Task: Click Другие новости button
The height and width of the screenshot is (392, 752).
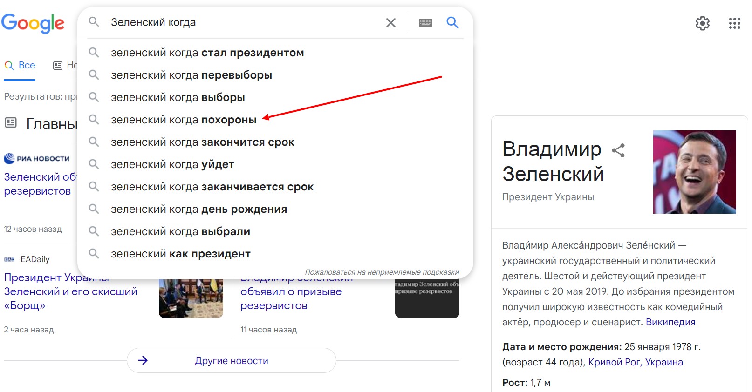Action: (x=232, y=360)
